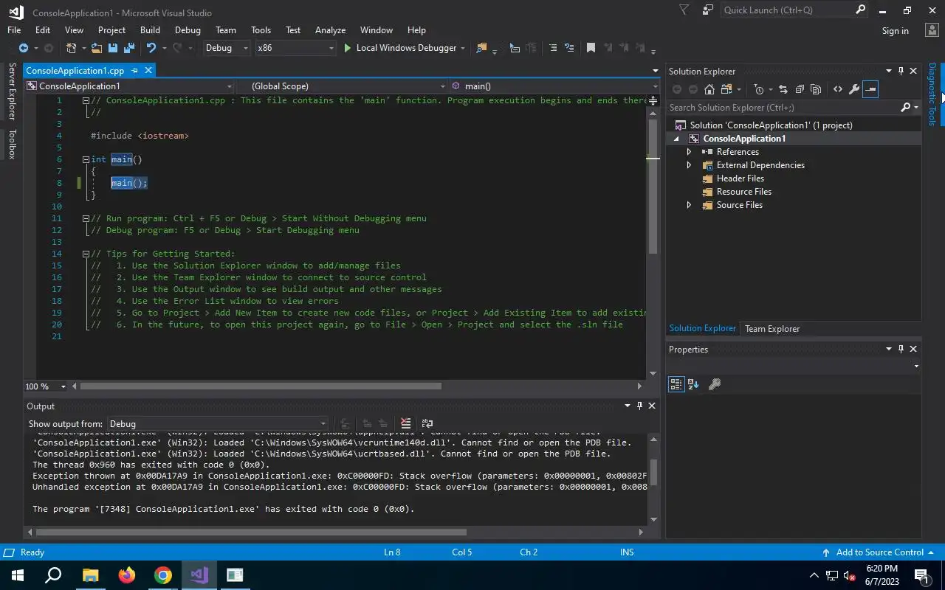
Task: Click the Save All toolbar icon
Action: click(129, 48)
